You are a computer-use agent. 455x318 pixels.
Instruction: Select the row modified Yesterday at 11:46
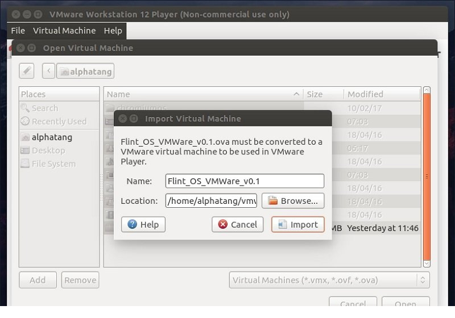pos(262,228)
